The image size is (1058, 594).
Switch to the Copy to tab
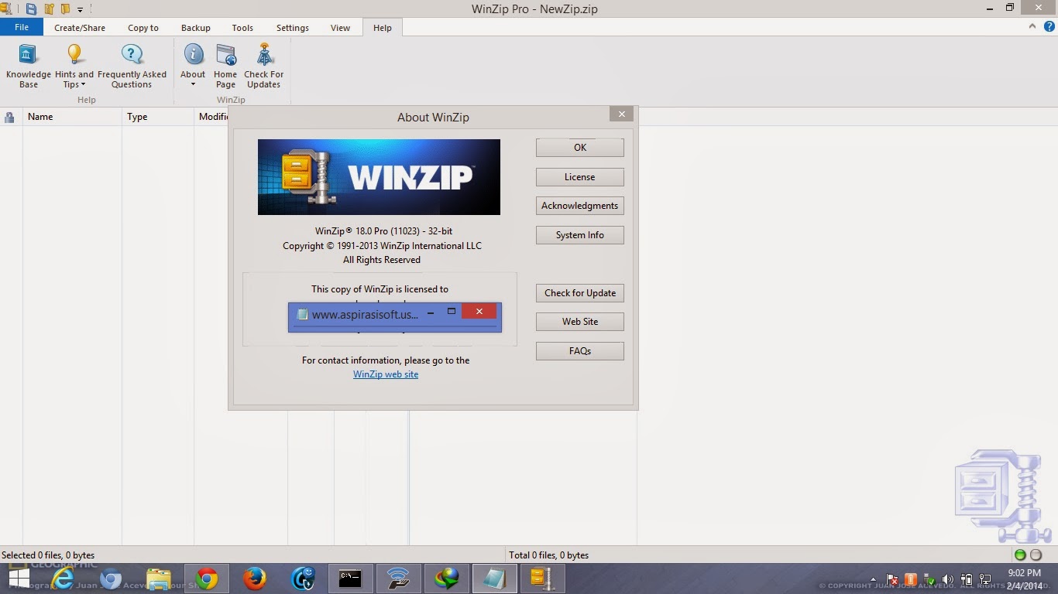[143, 28]
